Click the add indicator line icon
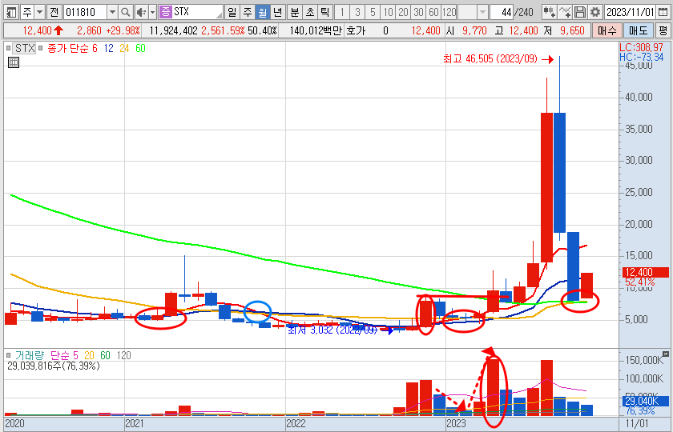The width and height of the screenshot is (673, 432). (x=565, y=12)
